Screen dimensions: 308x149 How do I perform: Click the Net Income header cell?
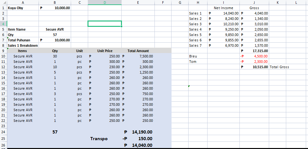tap(223, 8)
